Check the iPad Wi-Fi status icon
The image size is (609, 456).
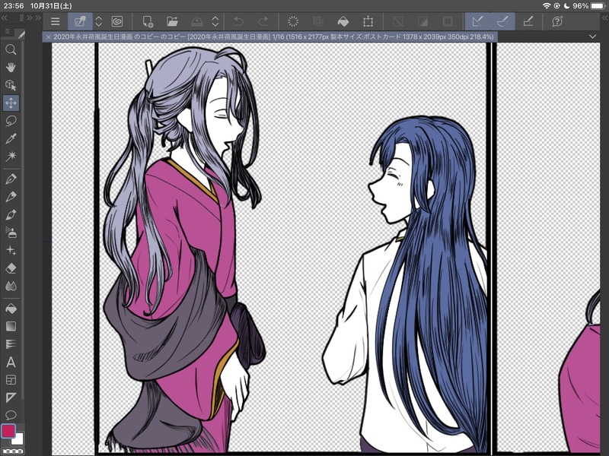547,6
